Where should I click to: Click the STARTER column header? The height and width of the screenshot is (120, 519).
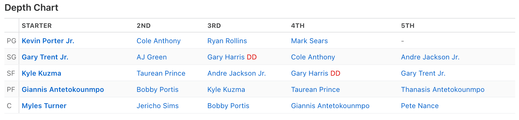(x=37, y=26)
